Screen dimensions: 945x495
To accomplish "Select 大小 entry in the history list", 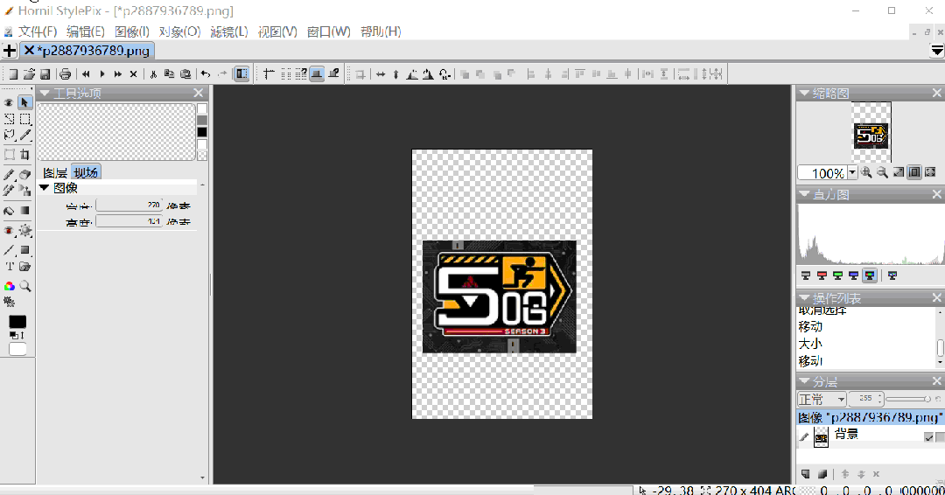I will click(810, 343).
